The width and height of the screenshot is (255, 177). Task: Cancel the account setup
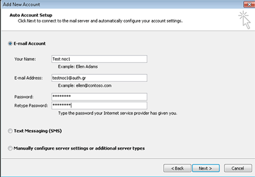tap(238, 168)
